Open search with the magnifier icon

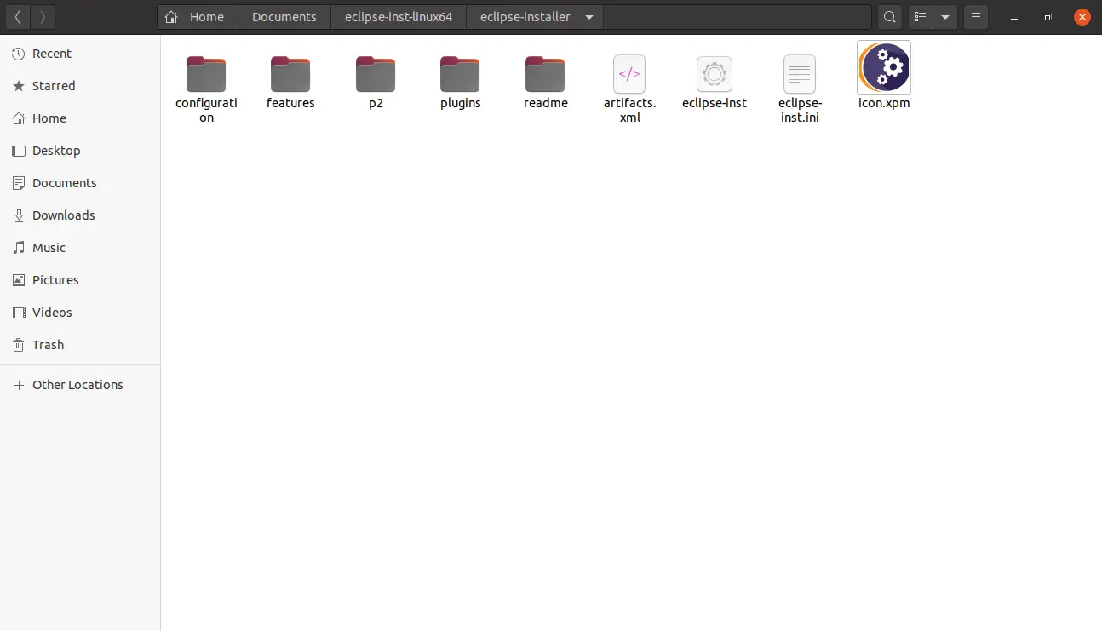tap(889, 17)
